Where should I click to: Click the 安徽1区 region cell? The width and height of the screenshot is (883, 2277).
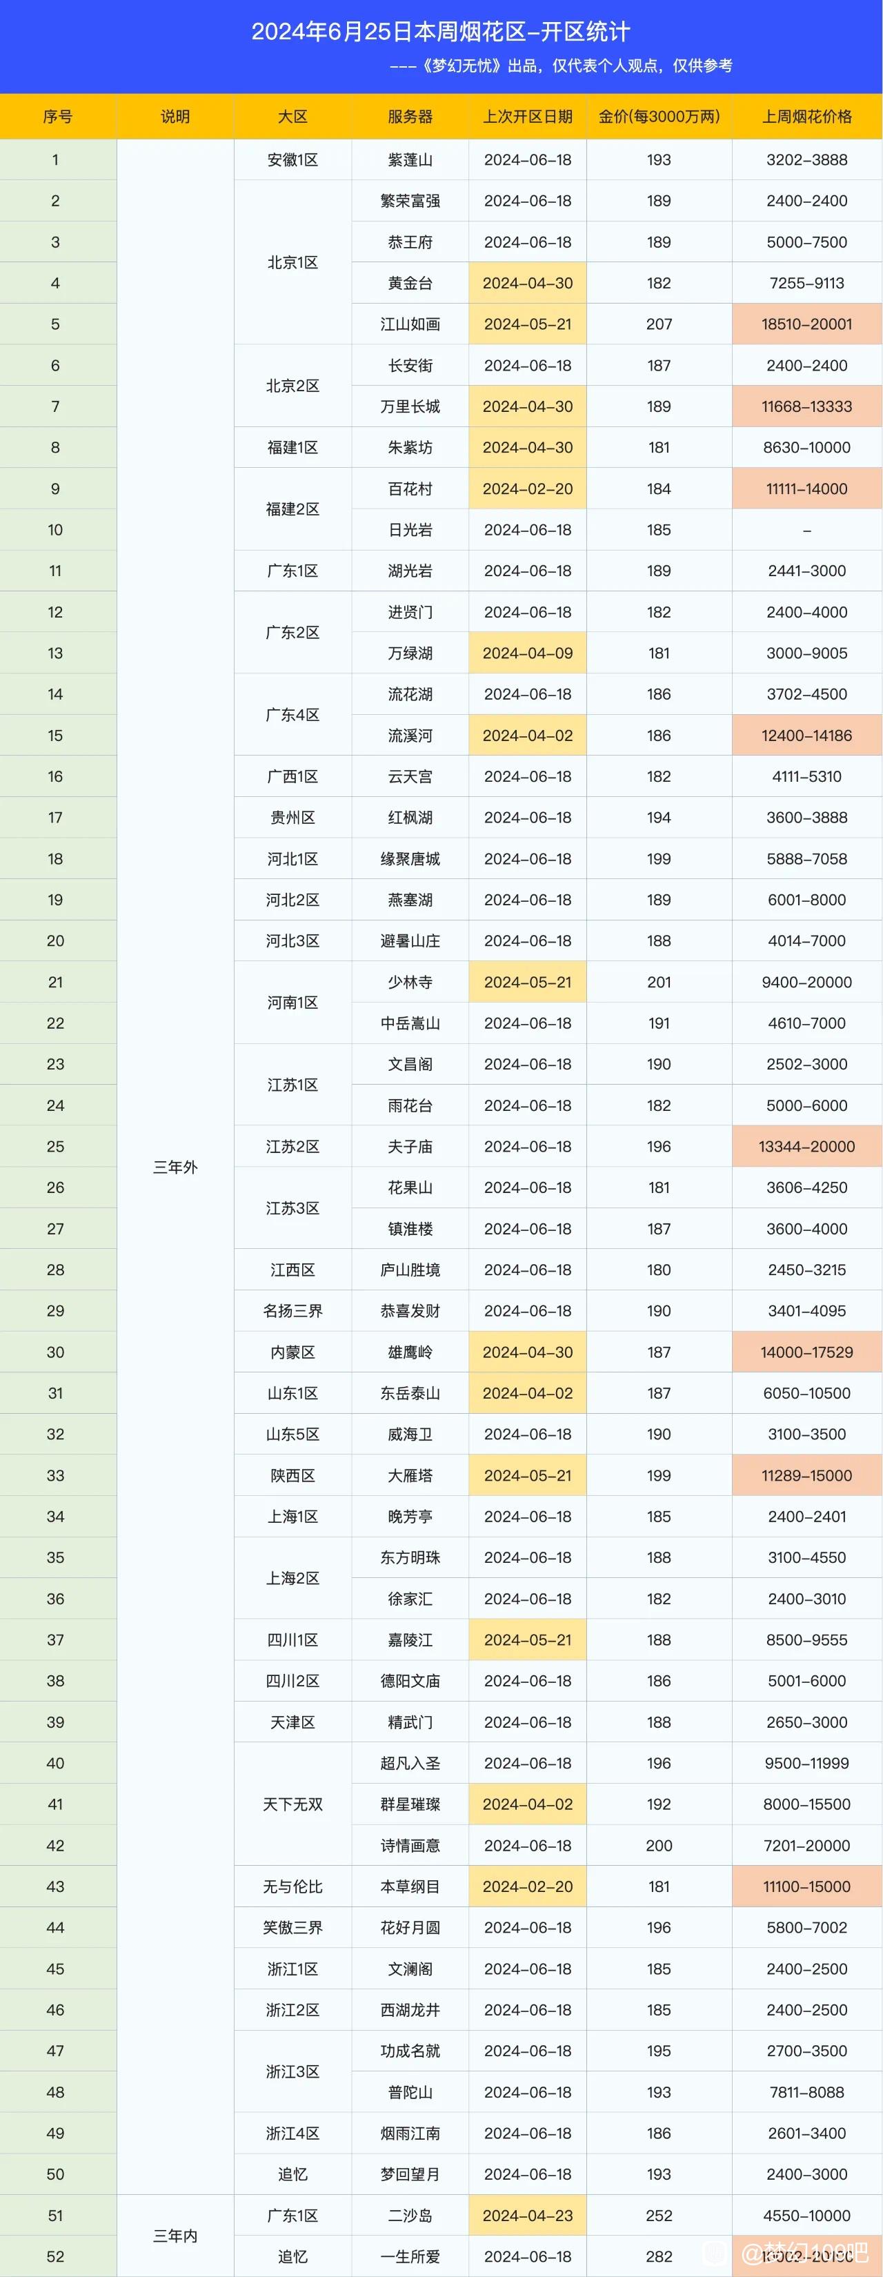tap(292, 160)
